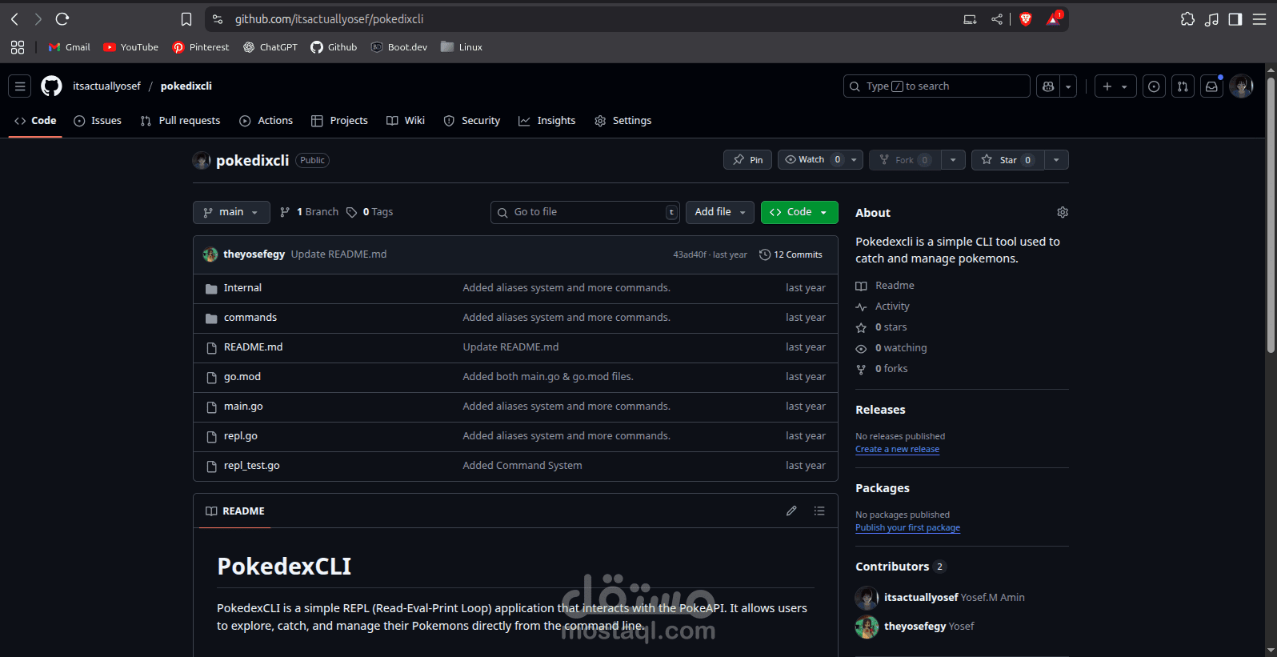Image resolution: width=1277 pixels, height=657 pixels.
Task: Open Activity link in About sidebar
Action: click(883, 306)
